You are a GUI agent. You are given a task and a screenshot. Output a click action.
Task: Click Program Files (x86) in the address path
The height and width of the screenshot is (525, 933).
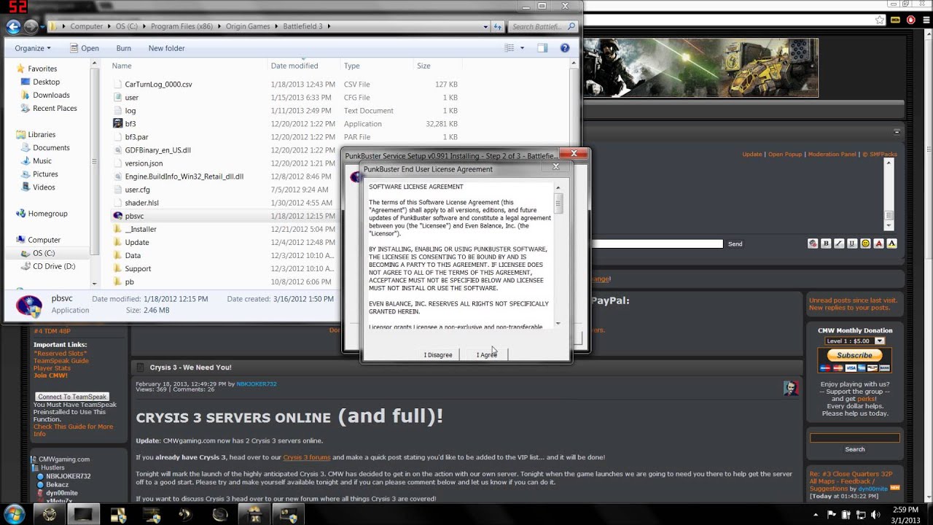tap(182, 27)
